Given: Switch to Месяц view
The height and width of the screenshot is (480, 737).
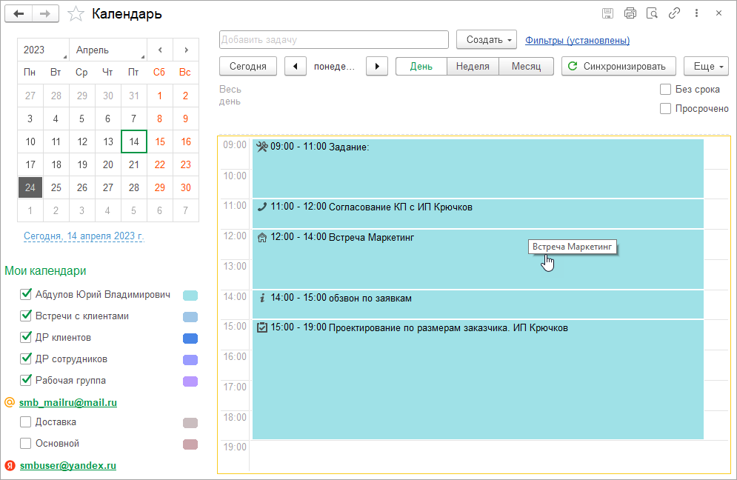Looking at the screenshot, I should 526,66.
